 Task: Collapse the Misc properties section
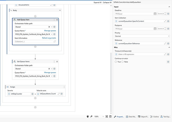pos(169,47)
